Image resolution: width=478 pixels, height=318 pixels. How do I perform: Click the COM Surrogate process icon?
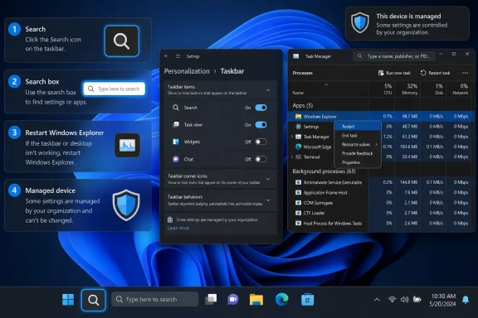(x=298, y=203)
